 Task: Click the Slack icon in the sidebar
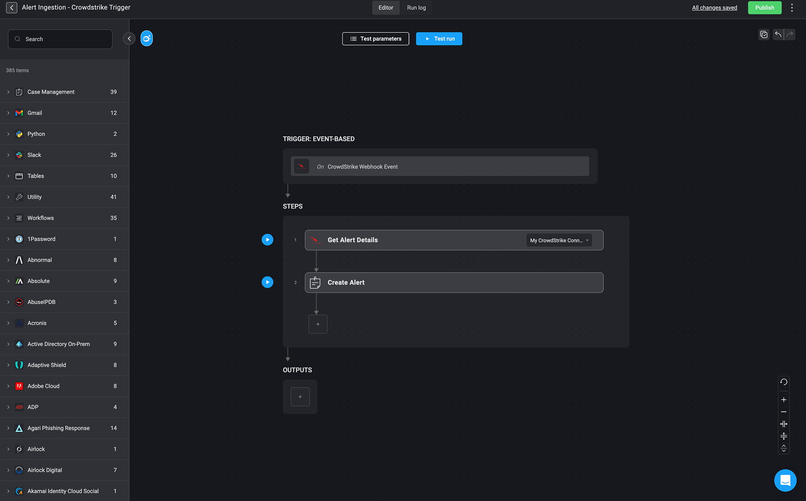pyautogui.click(x=19, y=155)
